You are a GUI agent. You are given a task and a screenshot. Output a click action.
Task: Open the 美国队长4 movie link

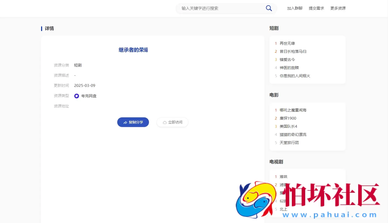[288, 126]
